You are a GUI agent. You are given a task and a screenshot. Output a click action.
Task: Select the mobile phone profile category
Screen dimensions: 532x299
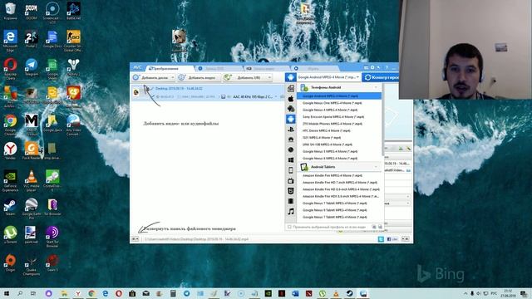pyautogui.click(x=291, y=170)
